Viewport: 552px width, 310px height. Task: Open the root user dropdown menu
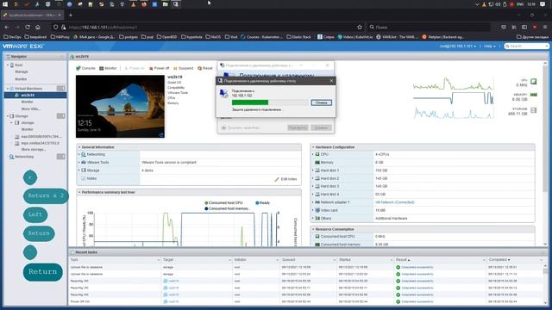tap(458, 46)
